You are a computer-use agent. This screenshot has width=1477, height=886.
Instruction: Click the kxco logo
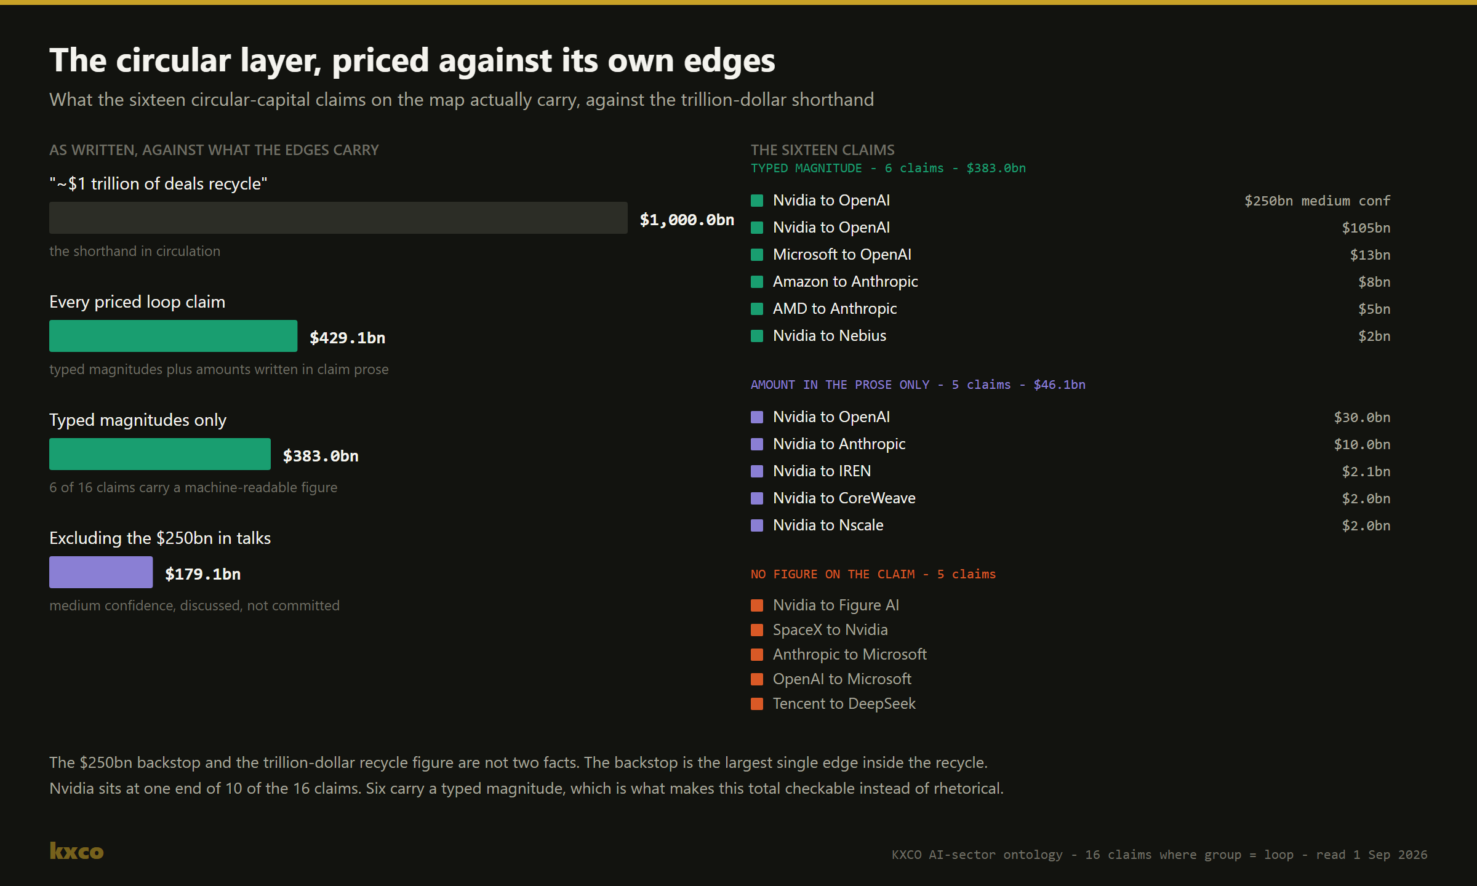pos(76,852)
